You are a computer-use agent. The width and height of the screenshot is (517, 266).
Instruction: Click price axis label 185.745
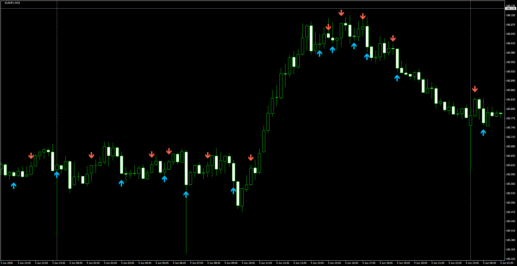(x=511, y=128)
